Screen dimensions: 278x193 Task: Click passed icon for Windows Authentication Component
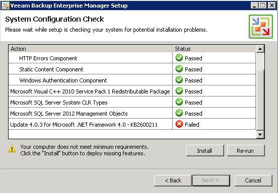[179, 80]
